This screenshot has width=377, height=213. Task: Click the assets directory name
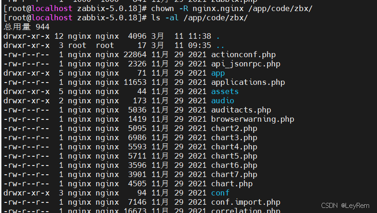tap(225, 92)
